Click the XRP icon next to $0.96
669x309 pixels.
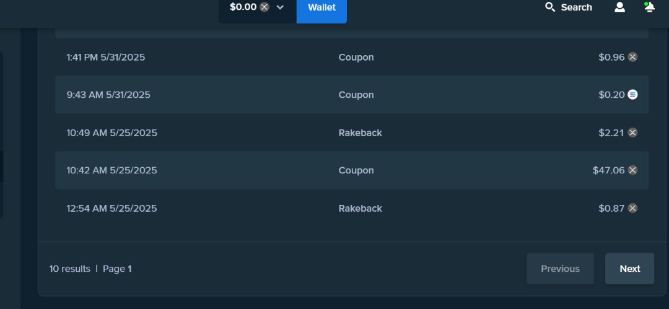tap(632, 57)
